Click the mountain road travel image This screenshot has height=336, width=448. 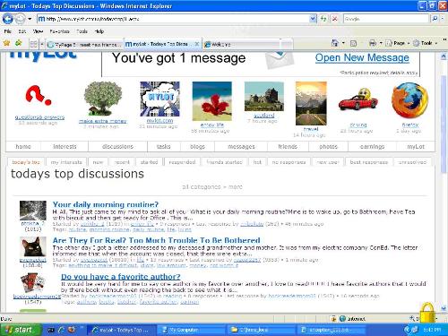[311, 103]
